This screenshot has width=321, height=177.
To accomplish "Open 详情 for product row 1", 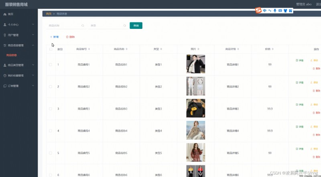I will coord(299,61).
